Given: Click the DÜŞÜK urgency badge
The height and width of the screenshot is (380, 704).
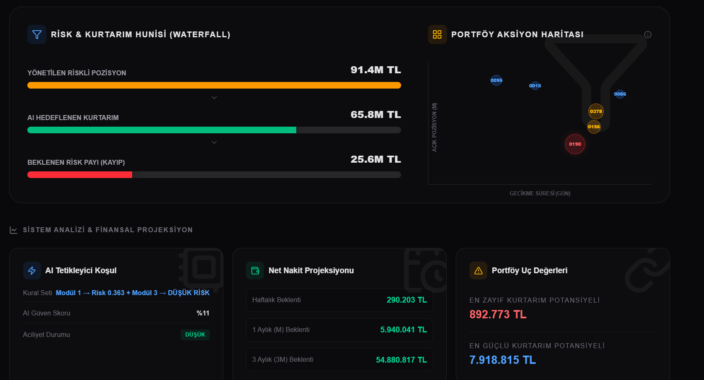Looking at the screenshot, I should [x=195, y=334].
